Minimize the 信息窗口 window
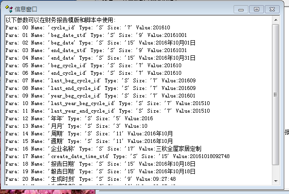Image resolution: width=289 pixels, height=194 pixels. click(242, 9)
